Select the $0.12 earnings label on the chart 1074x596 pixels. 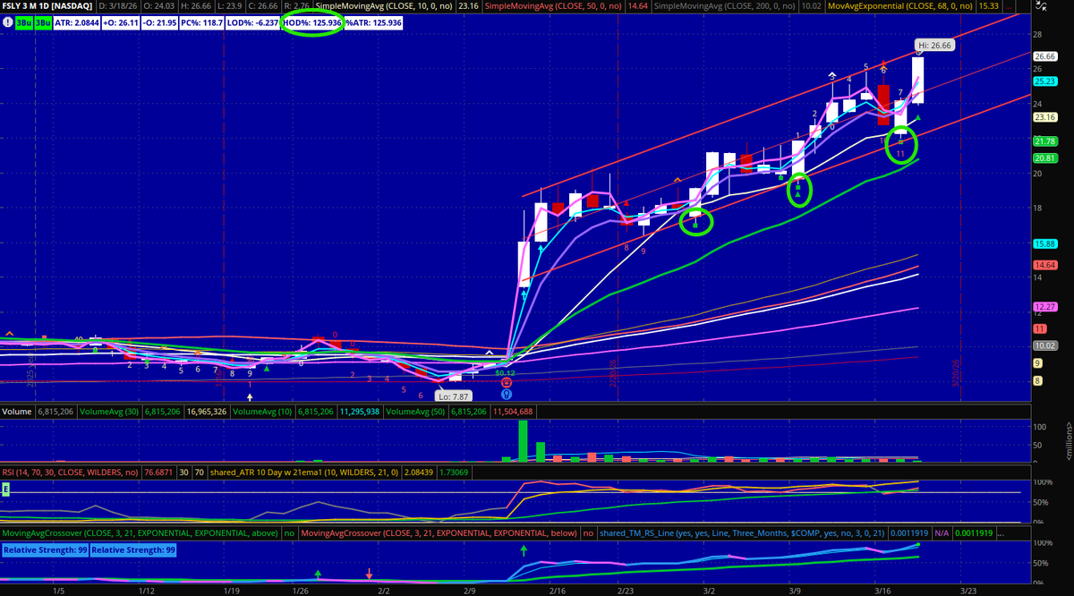pyautogui.click(x=505, y=373)
